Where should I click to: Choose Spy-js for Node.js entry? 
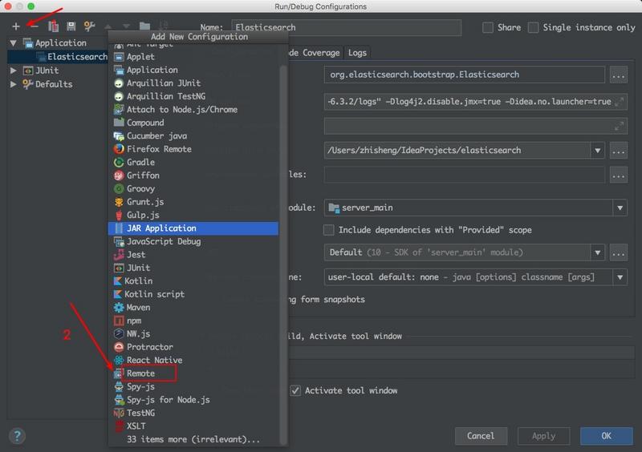tap(193, 400)
